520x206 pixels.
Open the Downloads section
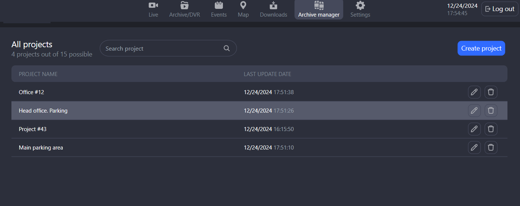pyautogui.click(x=273, y=10)
